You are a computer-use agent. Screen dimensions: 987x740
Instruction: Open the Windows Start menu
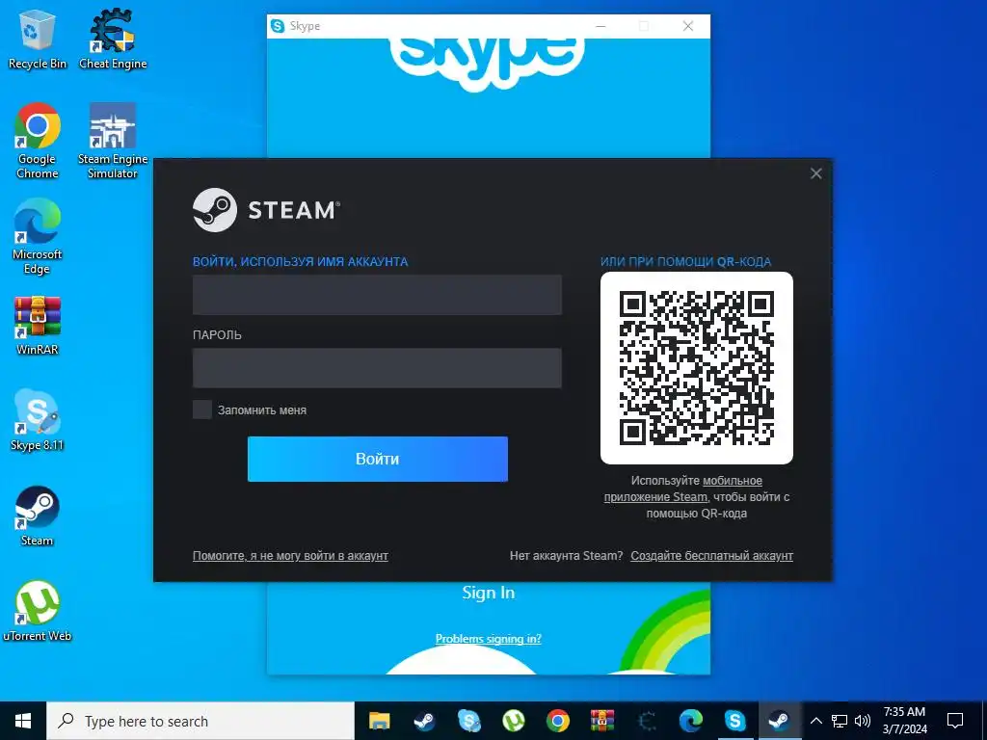[23, 721]
